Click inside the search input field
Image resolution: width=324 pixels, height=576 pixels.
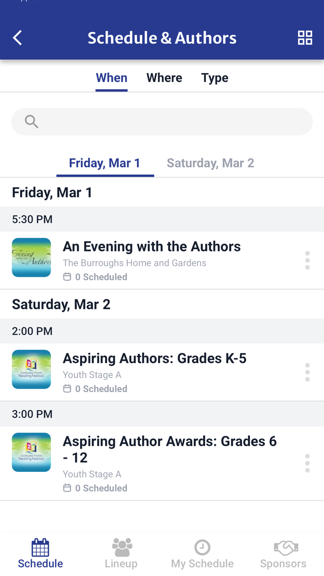pos(162,121)
